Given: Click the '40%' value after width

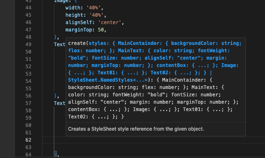Looking at the screenshot, I should pos(93,8).
